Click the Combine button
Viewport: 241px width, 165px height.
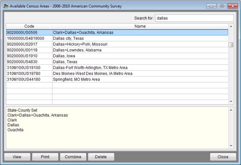(73, 157)
